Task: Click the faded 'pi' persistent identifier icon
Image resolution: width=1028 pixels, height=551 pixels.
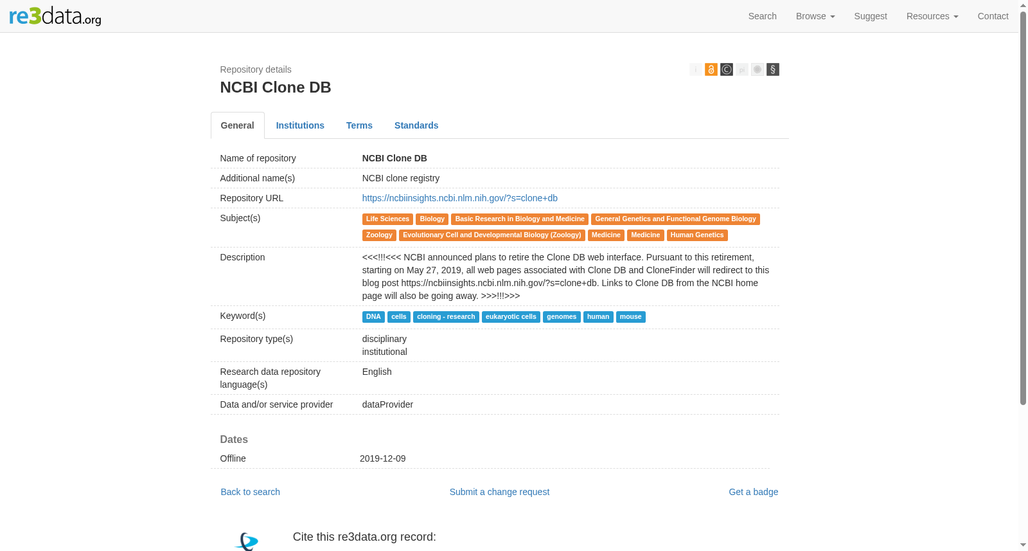Action: (x=742, y=69)
